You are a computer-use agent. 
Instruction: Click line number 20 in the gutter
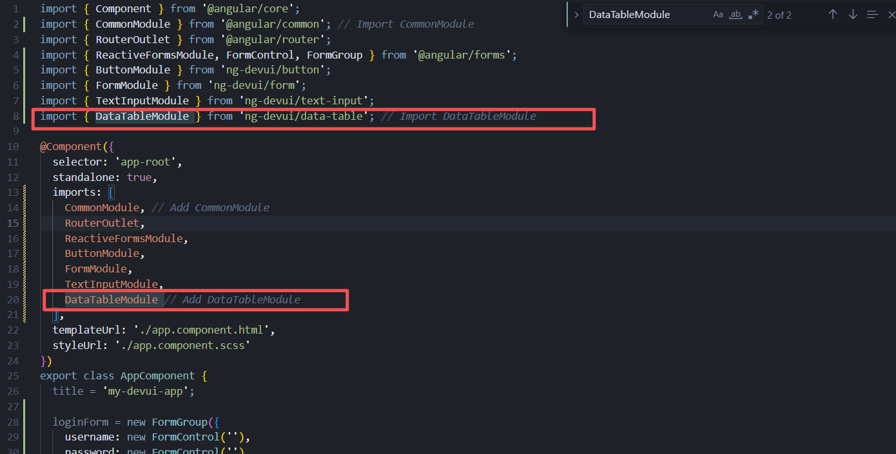[13, 299]
